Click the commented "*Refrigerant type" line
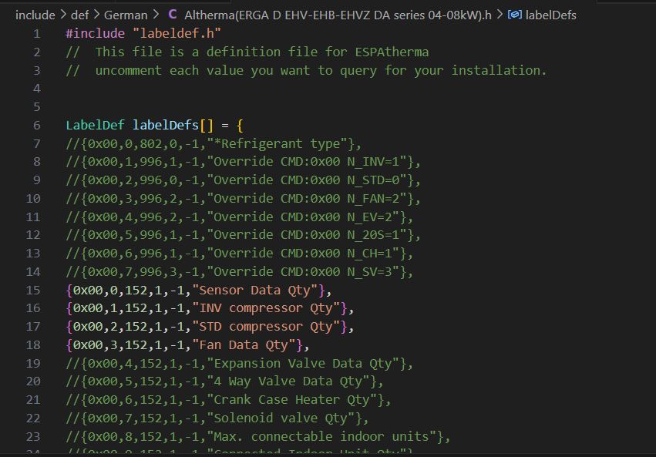656x457 pixels. [x=214, y=144]
